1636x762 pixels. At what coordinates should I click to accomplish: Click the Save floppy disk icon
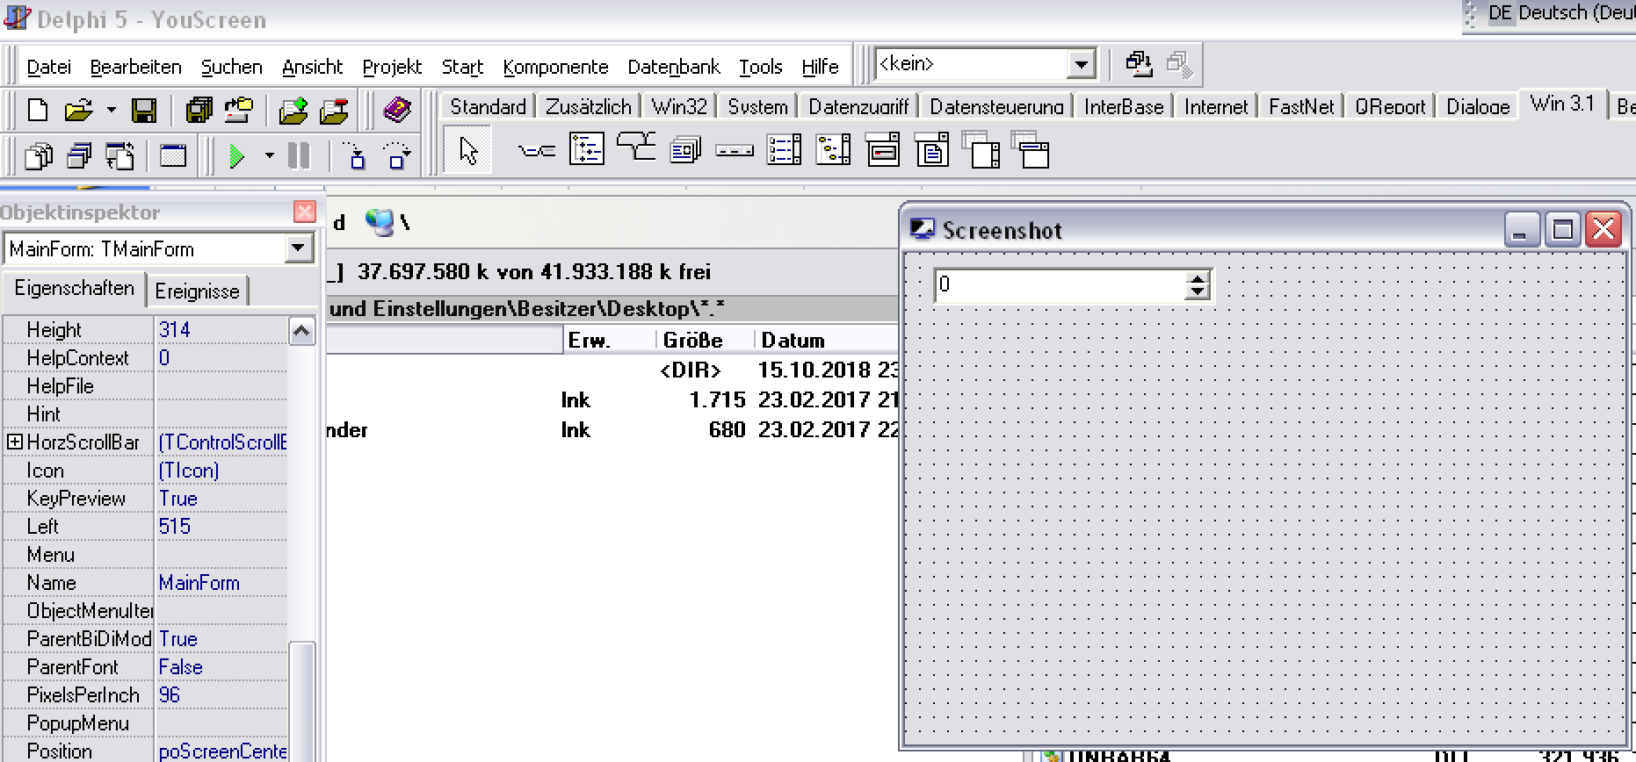coord(143,110)
